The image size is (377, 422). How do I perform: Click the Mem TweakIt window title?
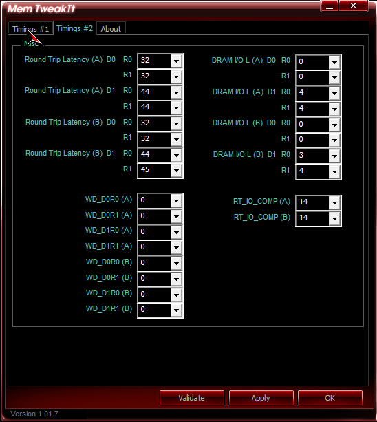[x=41, y=9]
